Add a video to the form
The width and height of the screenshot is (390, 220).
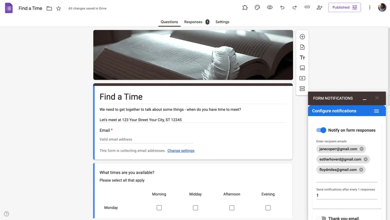(302, 78)
